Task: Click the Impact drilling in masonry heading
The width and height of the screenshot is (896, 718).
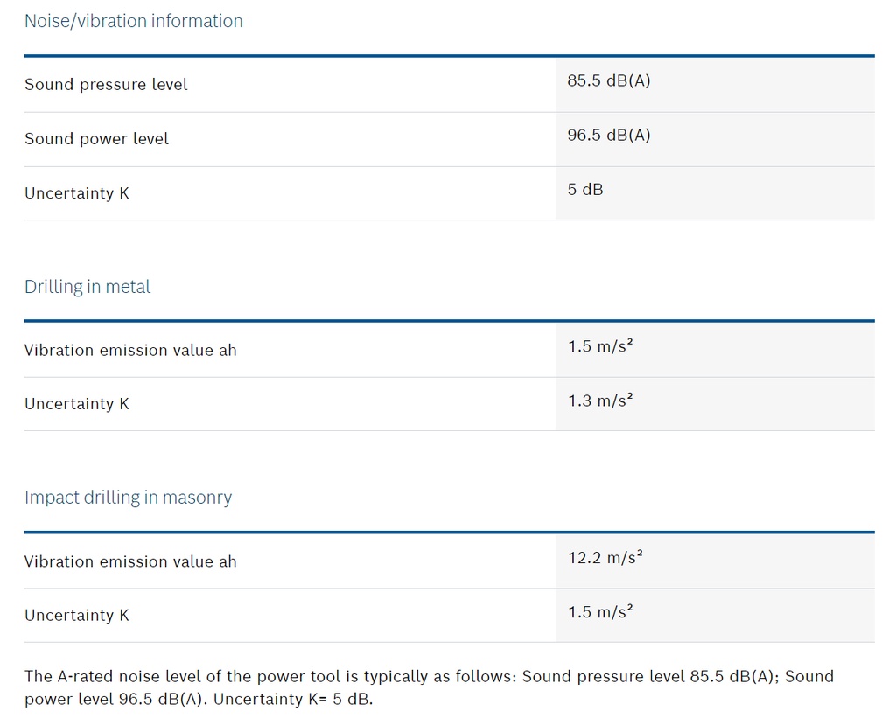Action: click(x=128, y=498)
